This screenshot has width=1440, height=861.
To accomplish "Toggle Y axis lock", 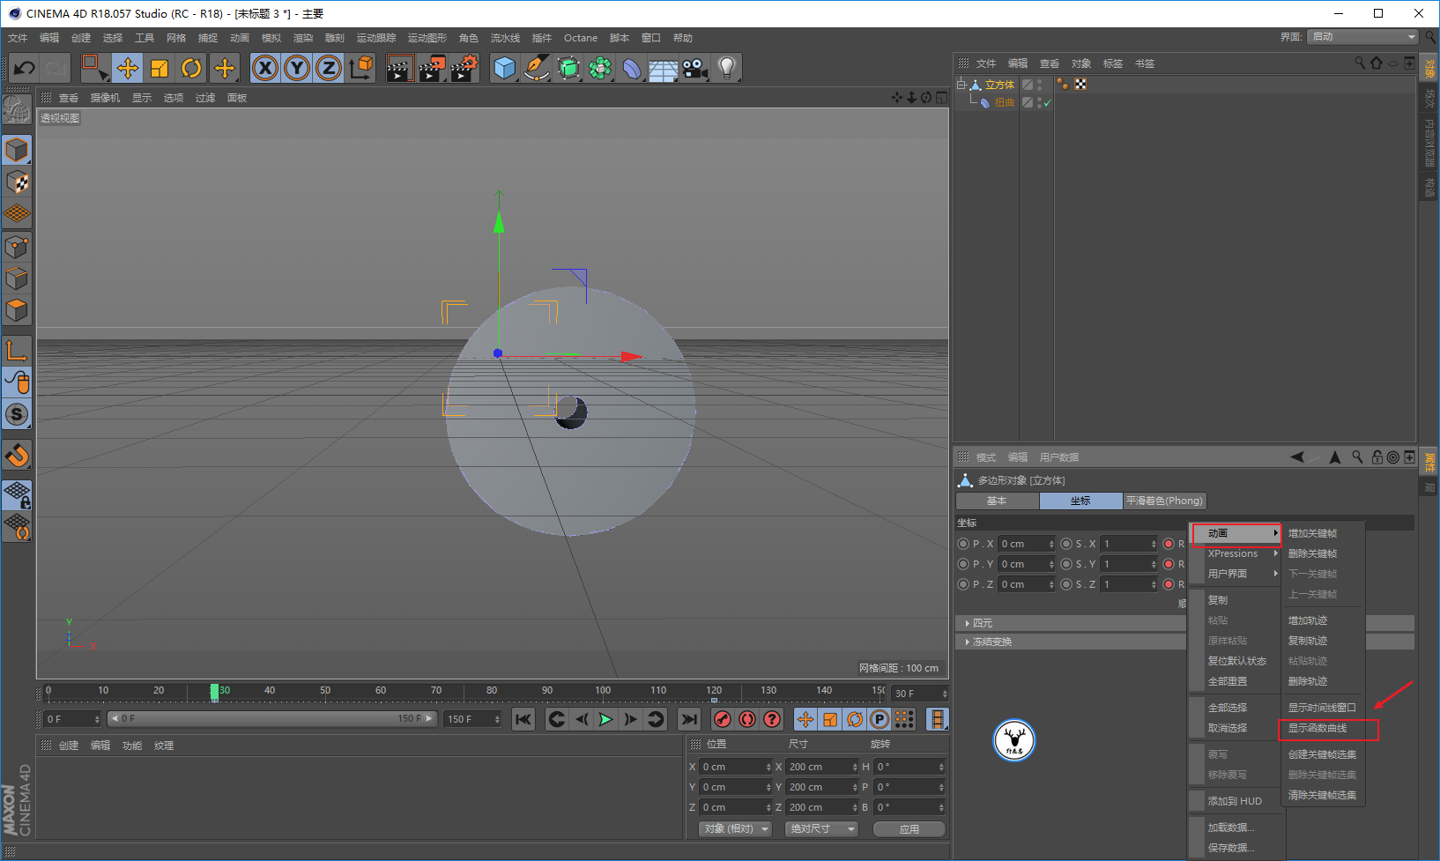I will pos(297,68).
